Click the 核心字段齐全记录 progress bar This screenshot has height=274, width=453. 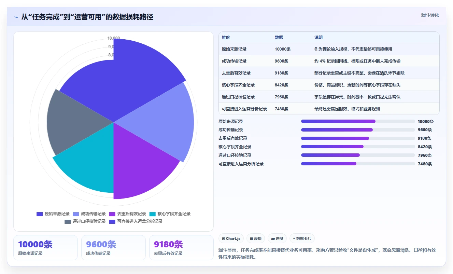click(x=358, y=147)
